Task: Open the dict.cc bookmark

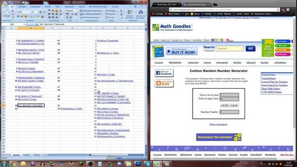Action: pyautogui.click(x=195, y=14)
